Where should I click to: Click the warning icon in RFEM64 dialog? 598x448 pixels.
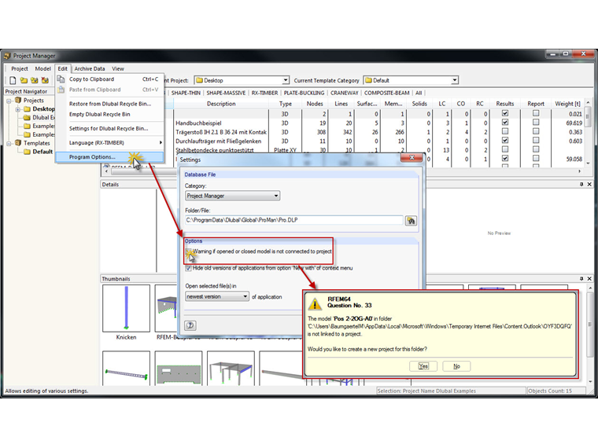[315, 303]
